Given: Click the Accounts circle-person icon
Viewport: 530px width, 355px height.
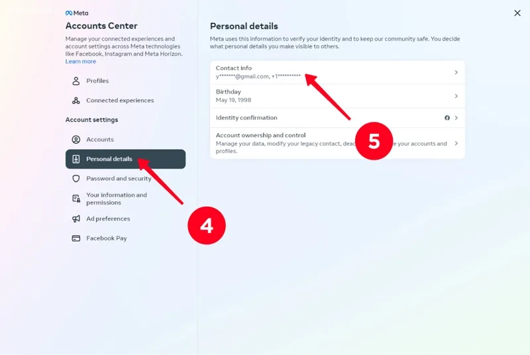Looking at the screenshot, I should [76, 140].
